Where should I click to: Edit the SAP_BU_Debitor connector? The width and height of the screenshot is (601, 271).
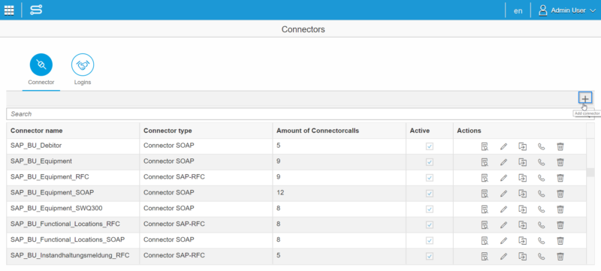[x=503, y=146]
